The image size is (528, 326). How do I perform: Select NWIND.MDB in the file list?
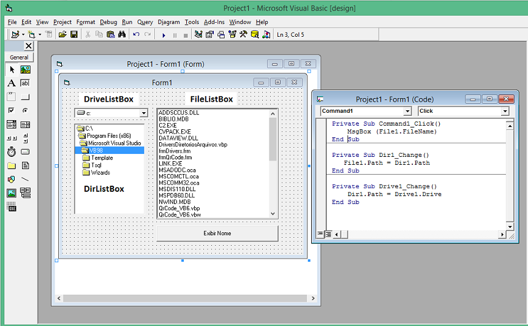[175, 202]
